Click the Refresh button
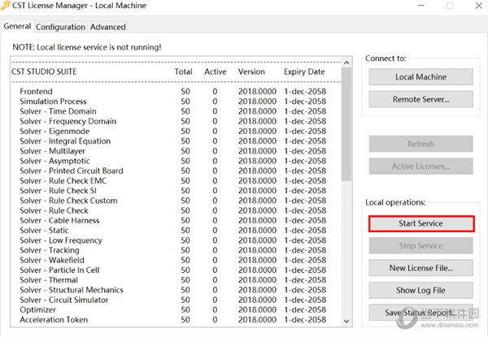 (420, 144)
